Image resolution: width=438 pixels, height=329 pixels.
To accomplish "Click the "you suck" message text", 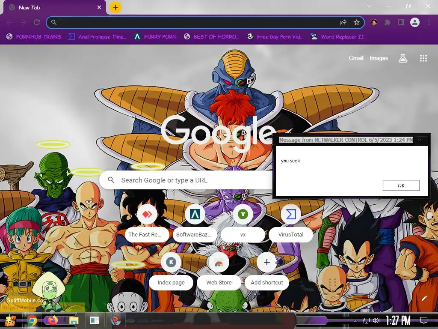I will pyautogui.click(x=290, y=161).
